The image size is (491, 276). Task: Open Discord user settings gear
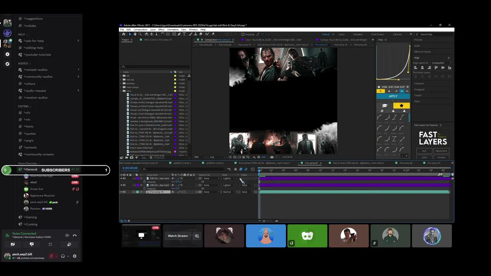(x=75, y=256)
